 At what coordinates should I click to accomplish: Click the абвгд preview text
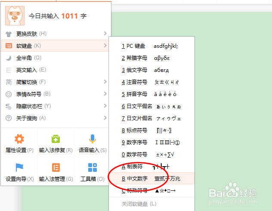coord(161,70)
